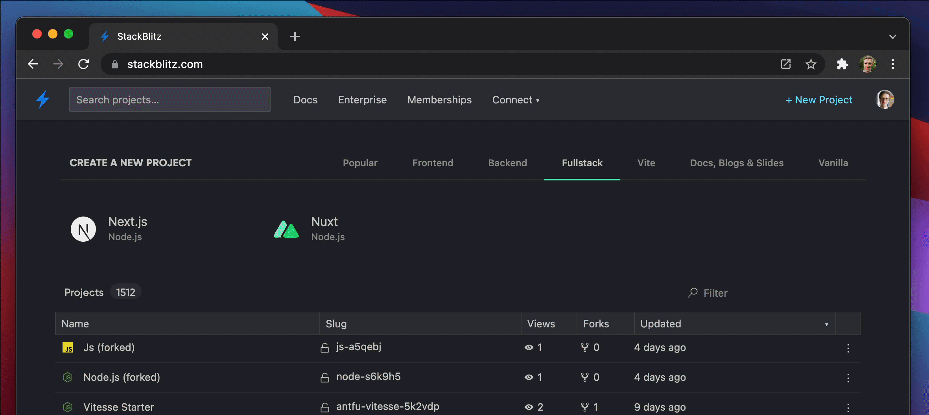Create a Next.js project
Viewport: 929px width, 415px height.
tap(109, 229)
